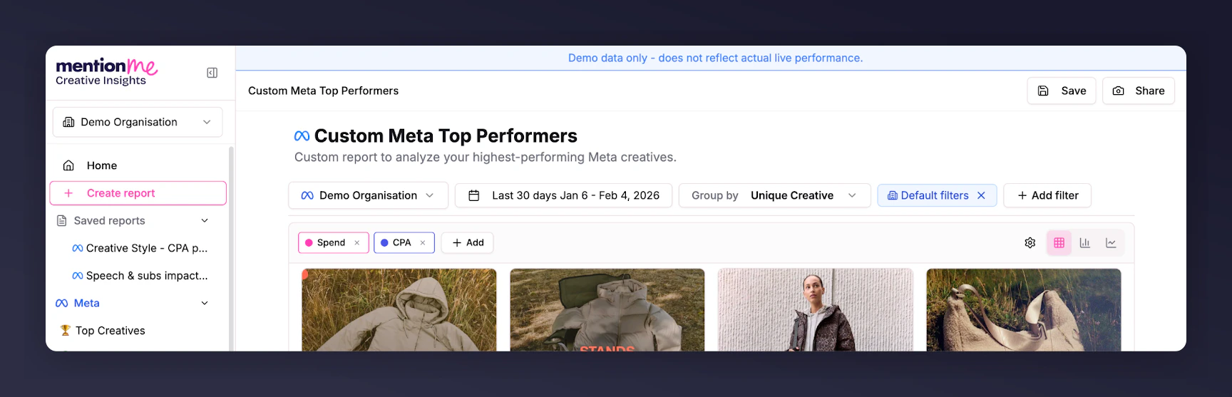
Task: Collapse the Saved reports section
Action: coord(205,221)
